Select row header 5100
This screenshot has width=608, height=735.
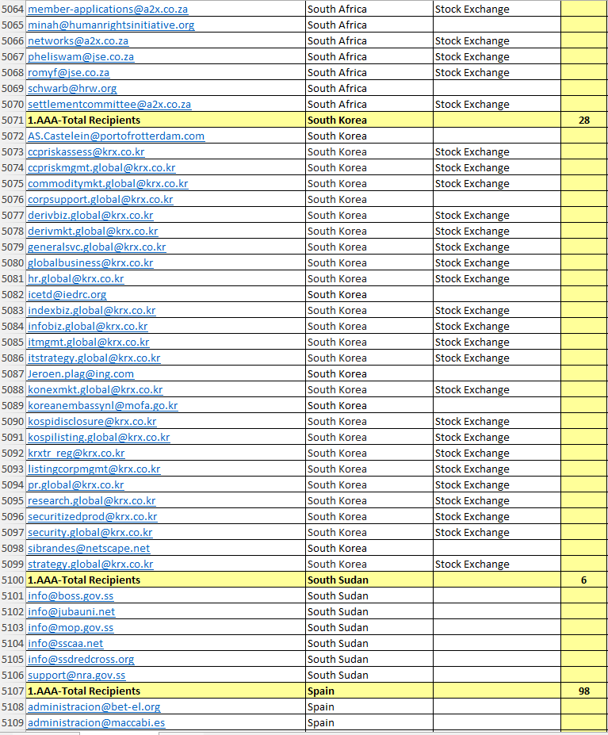[x=13, y=580]
